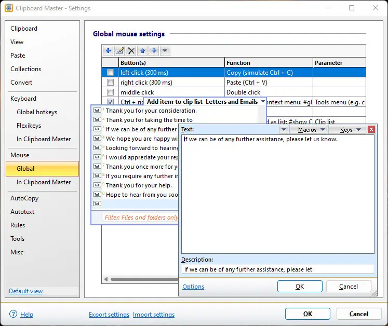Click the Edit pencil icon in toolbar
The image size is (388, 326).
point(119,51)
